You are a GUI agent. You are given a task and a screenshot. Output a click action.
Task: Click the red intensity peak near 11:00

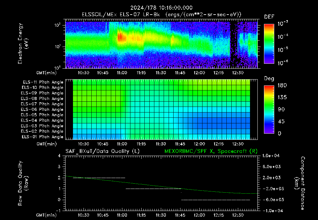121,37
